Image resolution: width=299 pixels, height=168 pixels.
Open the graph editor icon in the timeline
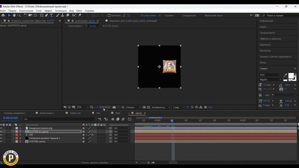tap(130, 119)
